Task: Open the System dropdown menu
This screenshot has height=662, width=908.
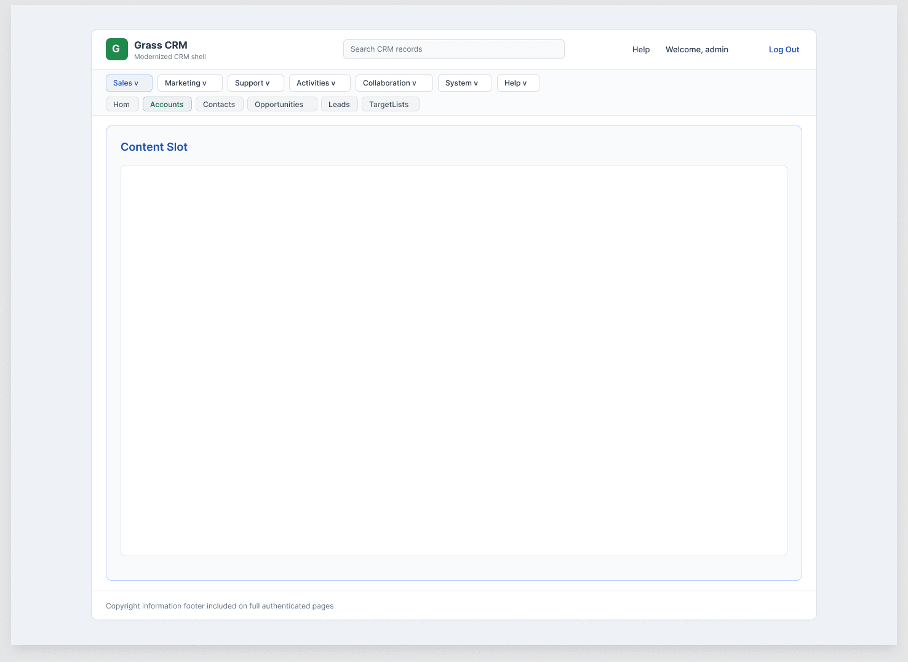Action: point(465,83)
